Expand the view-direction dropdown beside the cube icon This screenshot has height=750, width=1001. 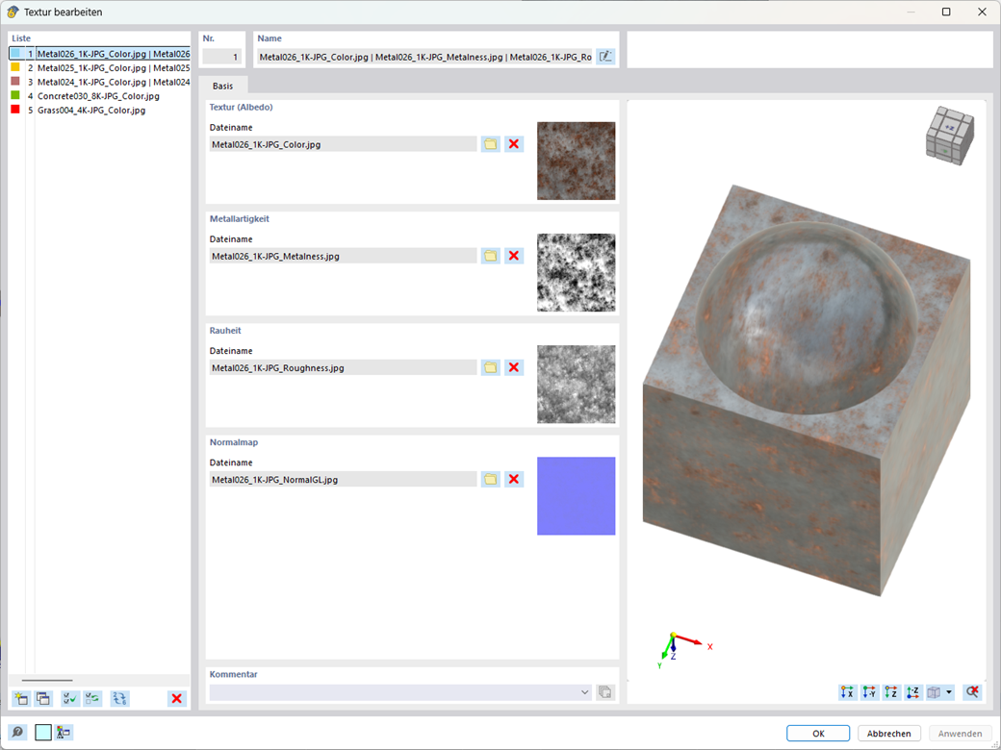[x=949, y=691]
